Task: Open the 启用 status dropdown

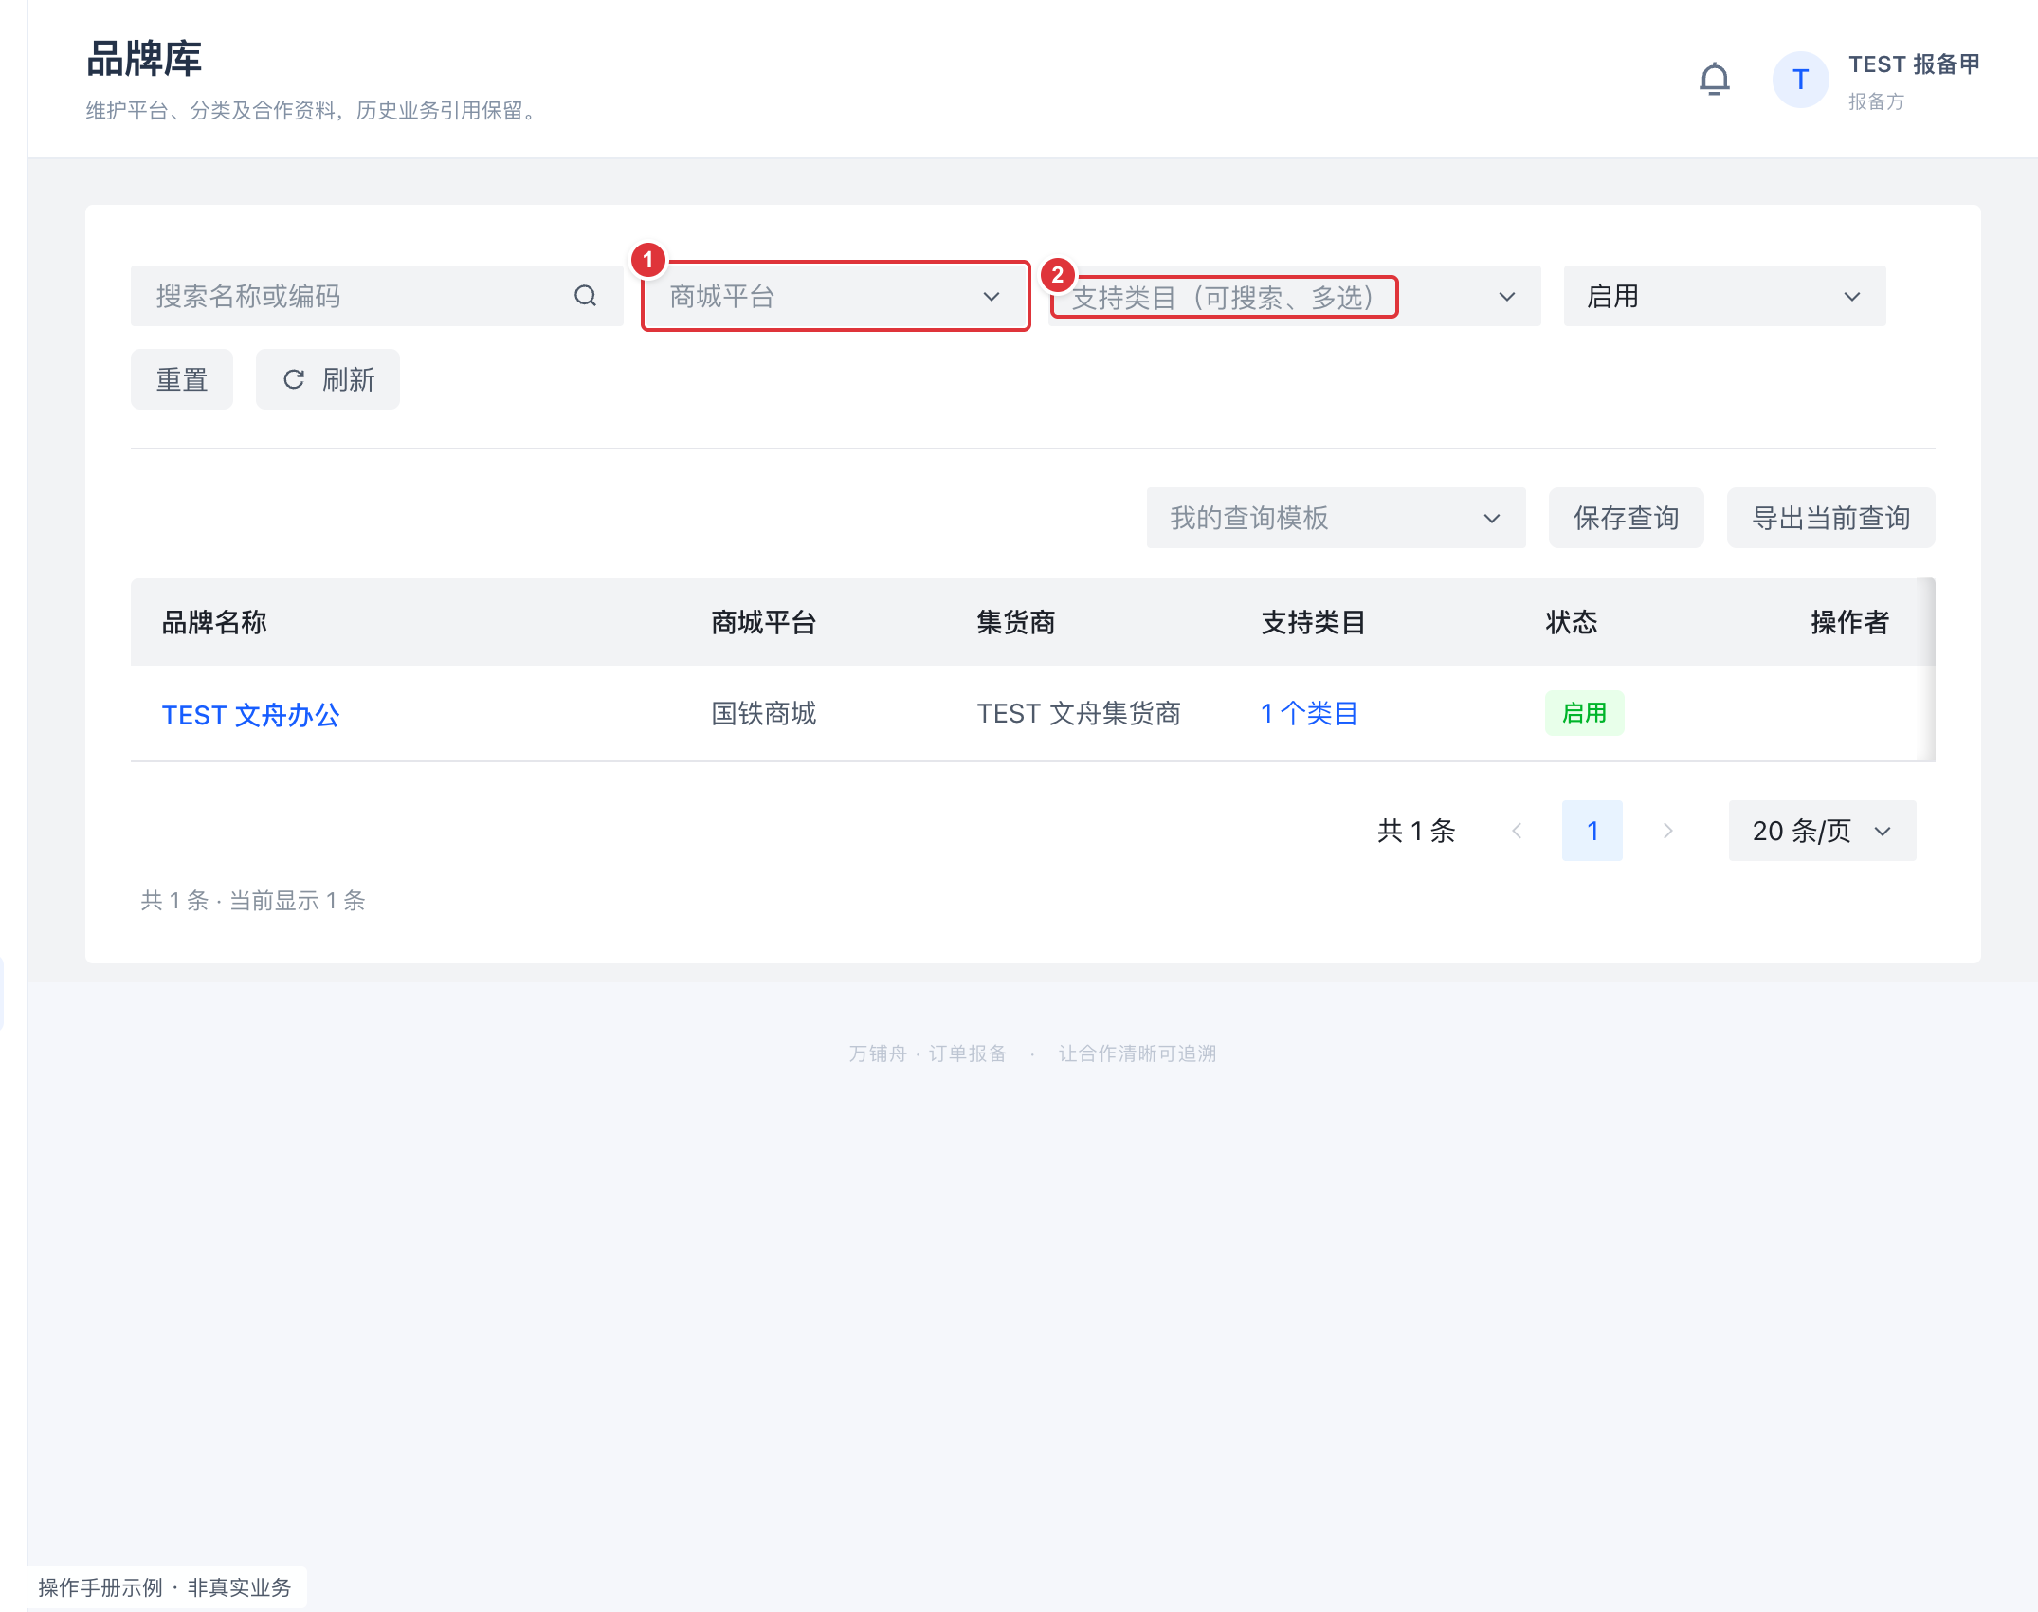Action: click(1724, 296)
